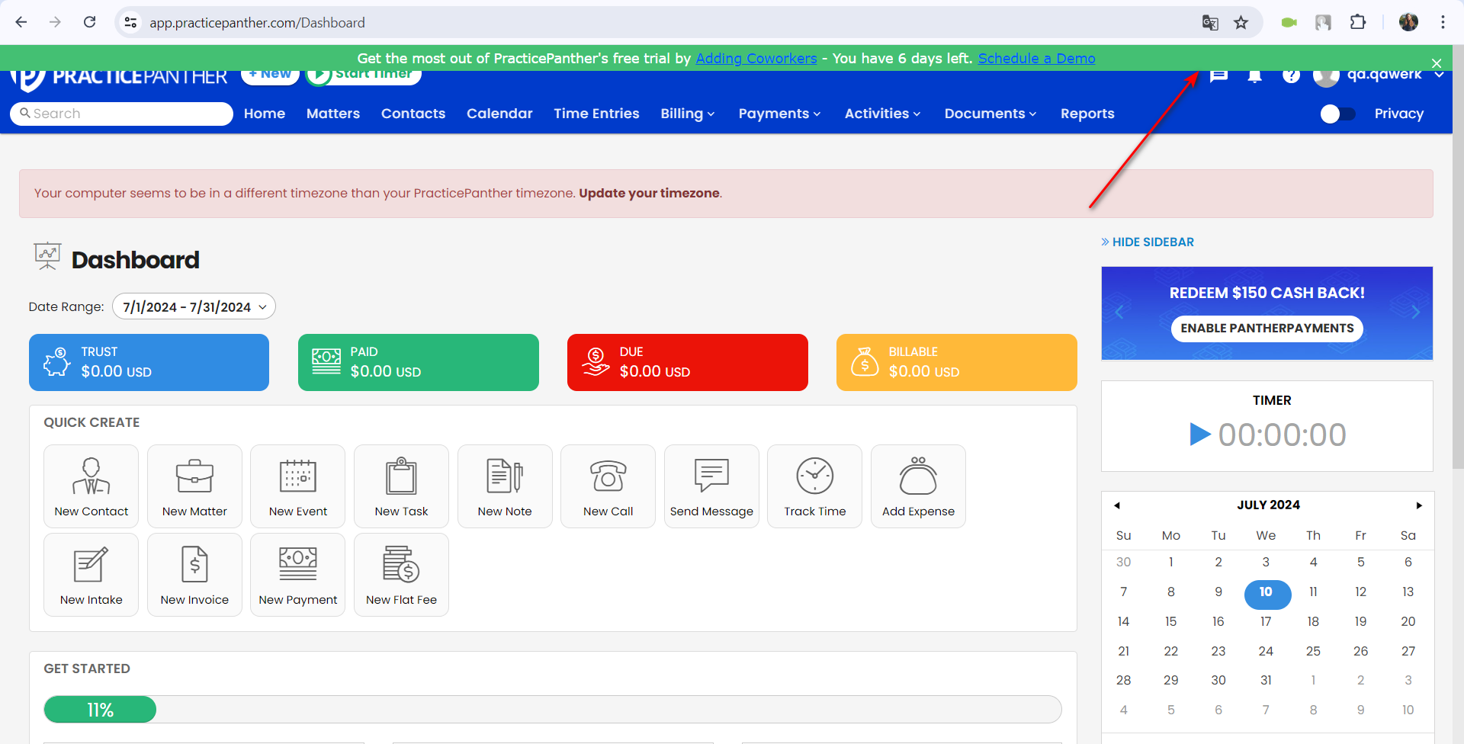Viewport: 1464px width, 744px height.
Task: Open the Activities dropdown menu
Action: coord(882,114)
